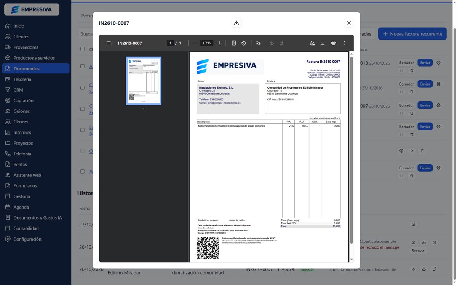Click the Empresiva logo in sidebar
This screenshot has width=457, height=285.
pos(32,9)
